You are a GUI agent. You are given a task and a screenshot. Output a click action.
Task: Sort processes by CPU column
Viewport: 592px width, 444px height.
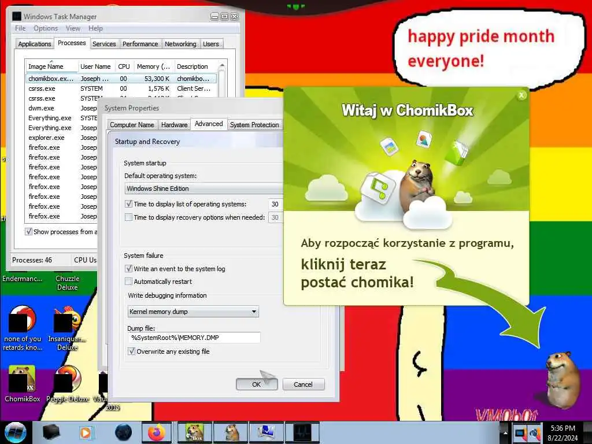(124, 66)
